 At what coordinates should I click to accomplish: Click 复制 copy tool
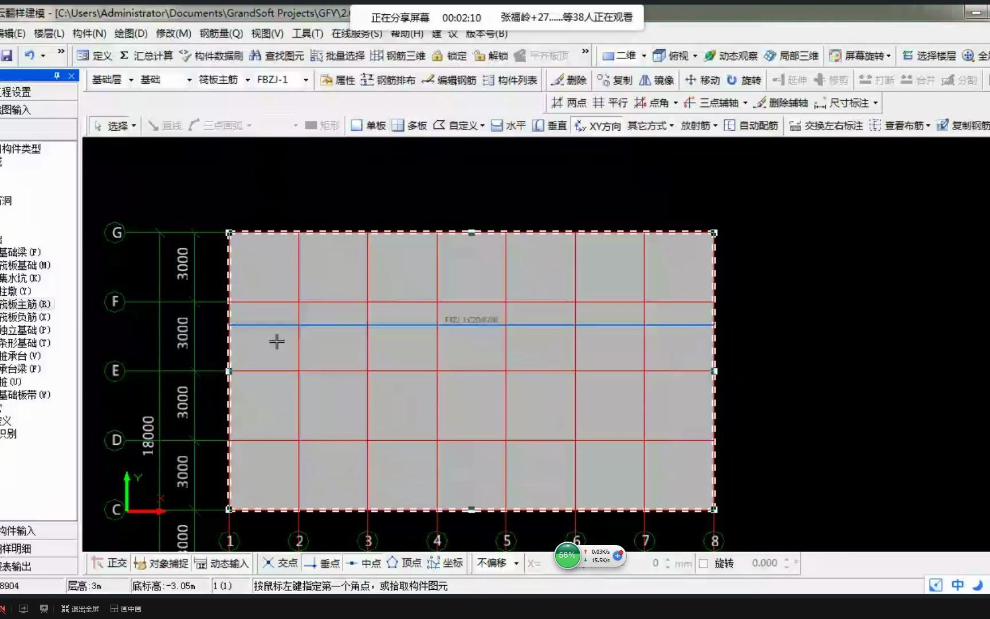click(615, 80)
